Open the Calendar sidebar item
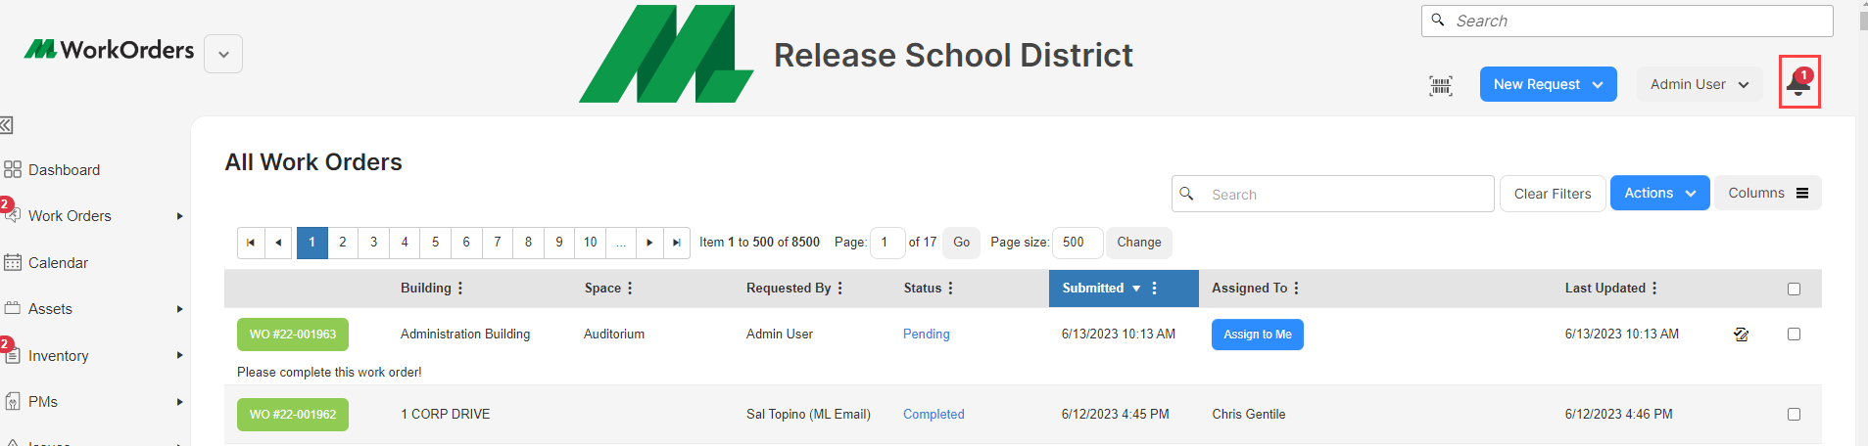 coord(58,263)
